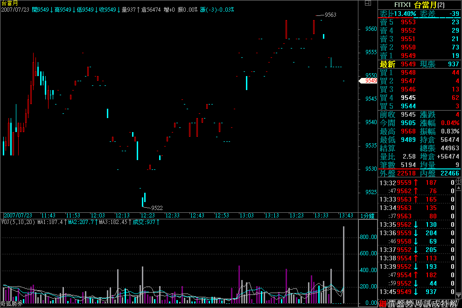Click the 9522 low price label on the chart
This screenshot has width=462, height=308.
coord(157,208)
